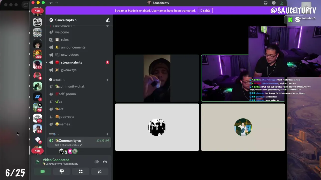The width and height of the screenshot is (321, 180).
Task: Click the pink Discord avatar under Community vc
Action: [x=70, y=151]
